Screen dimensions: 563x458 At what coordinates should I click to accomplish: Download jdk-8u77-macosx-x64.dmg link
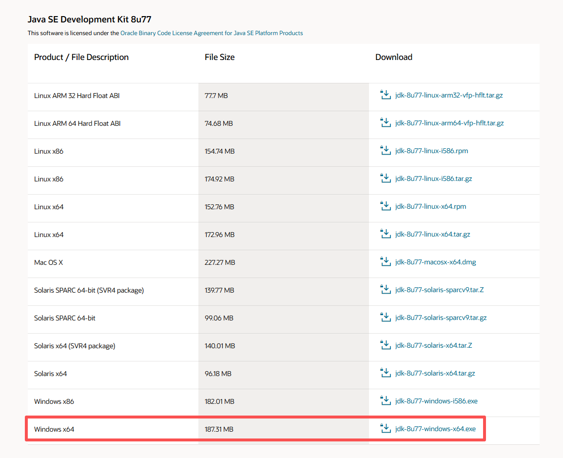pos(436,262)
